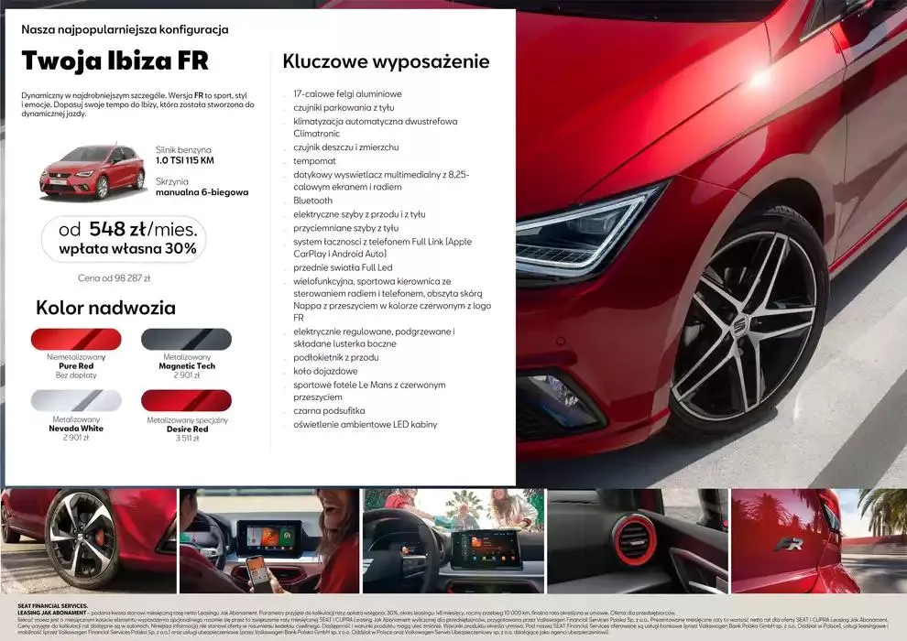
Task: Select the Magnetic Tech metallic swatch
Action: point(186,339)
